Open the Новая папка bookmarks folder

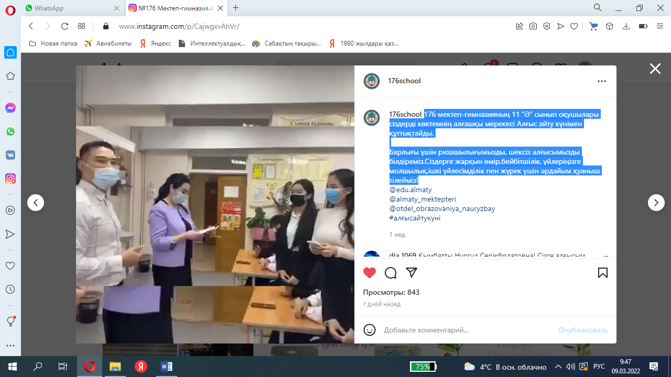(53, 43)
